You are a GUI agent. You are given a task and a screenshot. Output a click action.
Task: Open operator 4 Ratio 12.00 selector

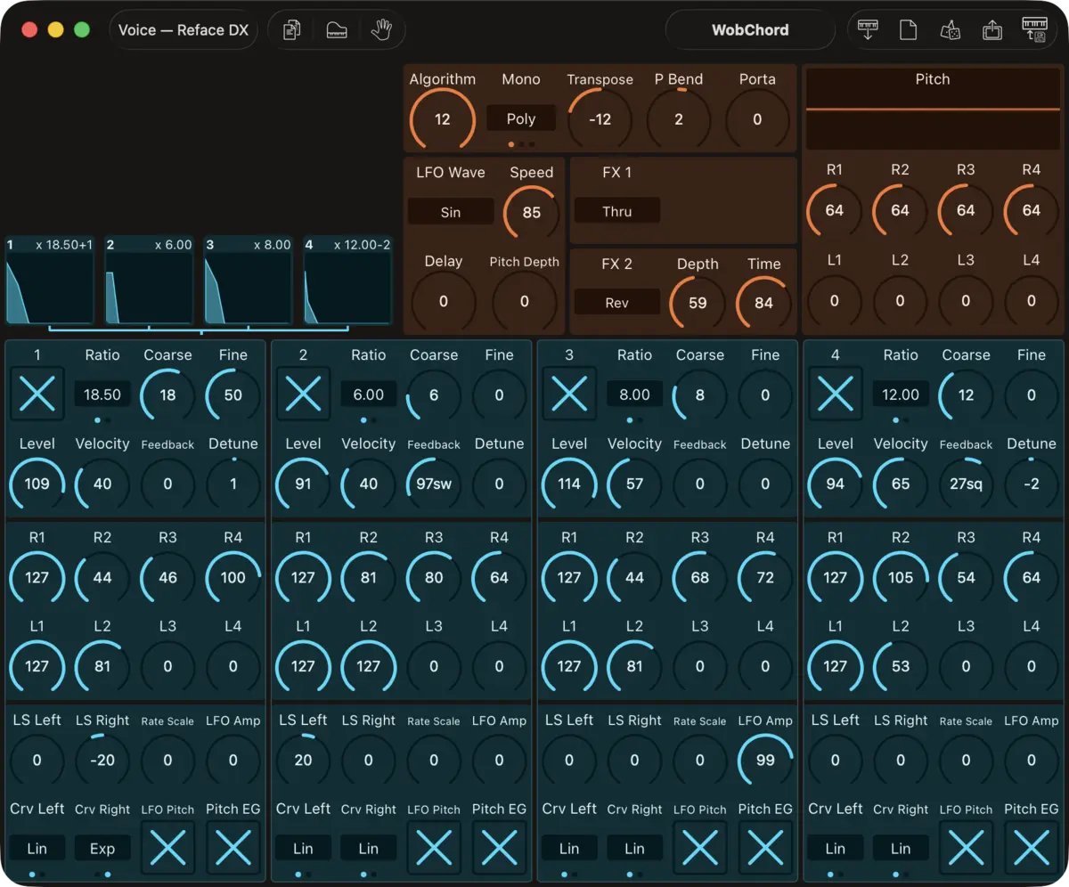point(901,394)
